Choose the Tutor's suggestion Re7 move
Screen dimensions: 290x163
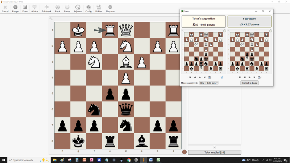coord(203,21)
